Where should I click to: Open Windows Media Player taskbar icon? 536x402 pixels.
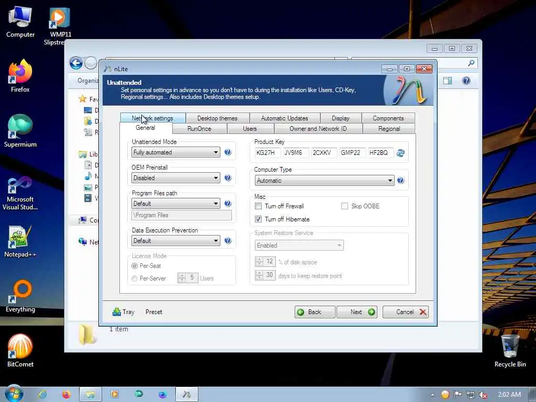(115, 394)
